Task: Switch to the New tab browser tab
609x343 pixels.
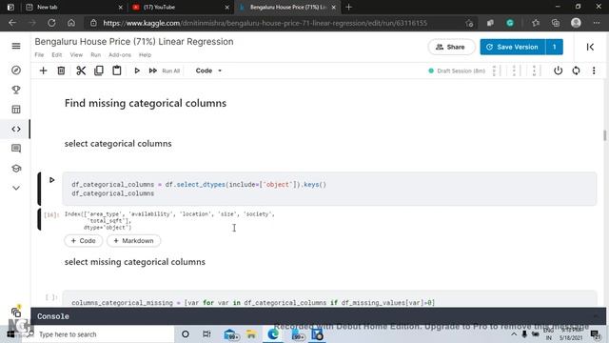Action: [x=74, y=7]
